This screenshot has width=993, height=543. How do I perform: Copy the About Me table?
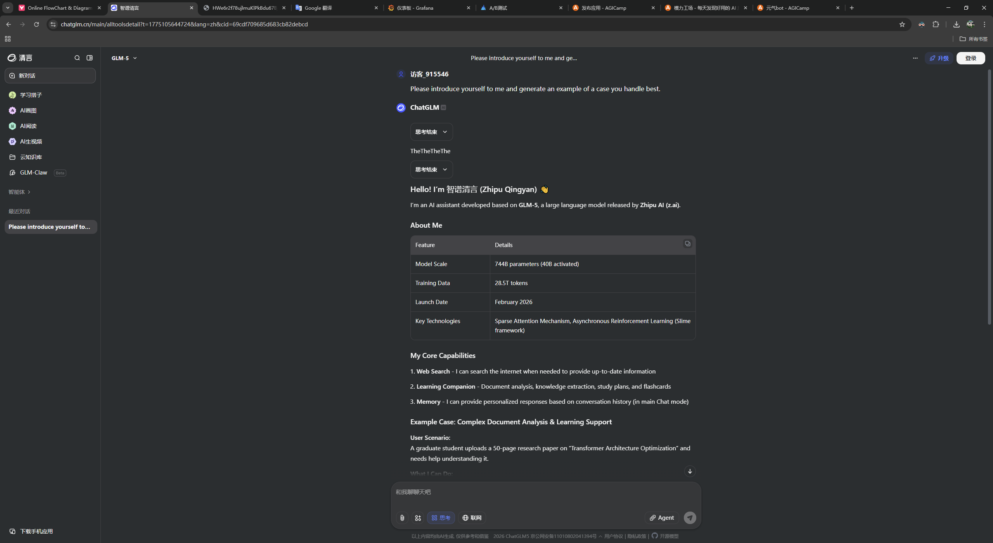point(687,244)
